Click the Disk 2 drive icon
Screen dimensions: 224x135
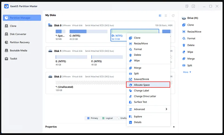[x=50, y=76]
